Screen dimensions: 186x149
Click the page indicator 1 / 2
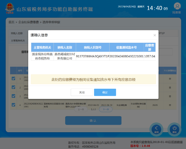[x=93, y=110]
